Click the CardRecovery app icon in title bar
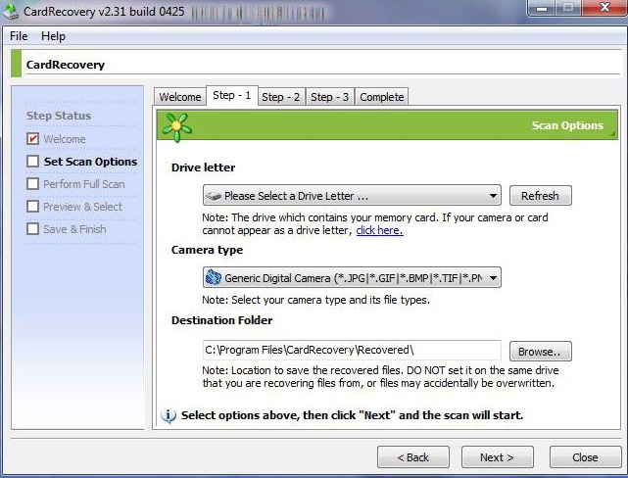The height and width of the screenshot is (478, 628). (11, 11)
